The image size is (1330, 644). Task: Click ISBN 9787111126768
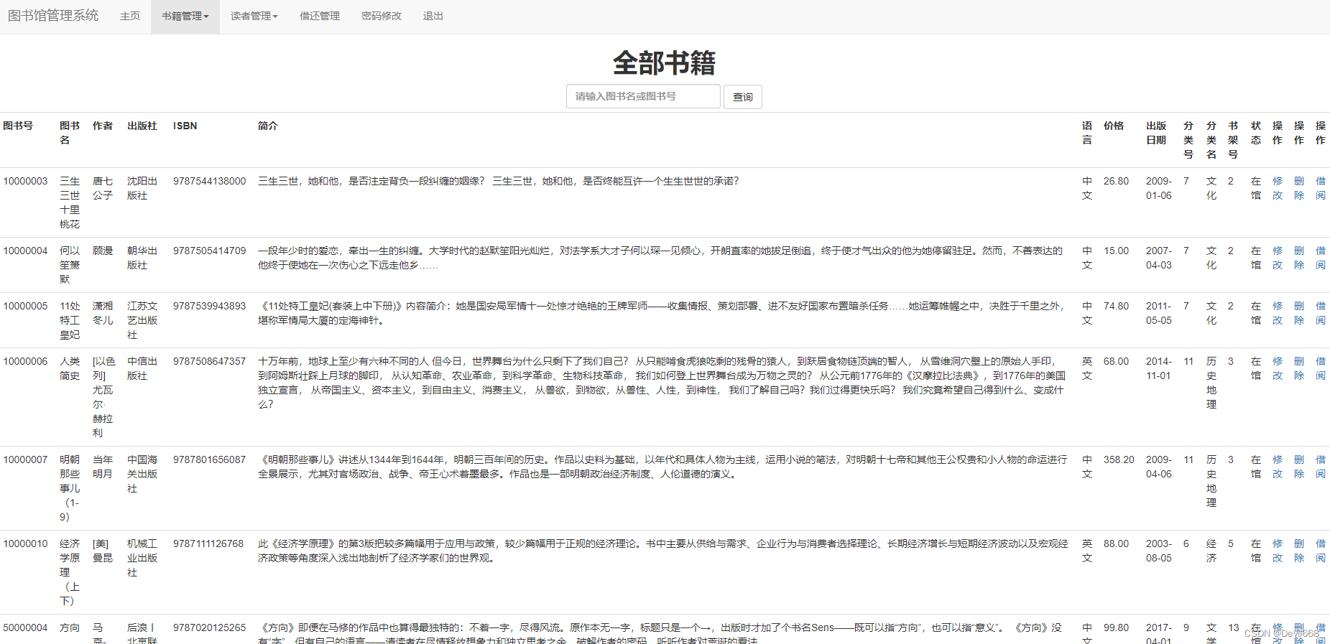click(x=208, y=543)
